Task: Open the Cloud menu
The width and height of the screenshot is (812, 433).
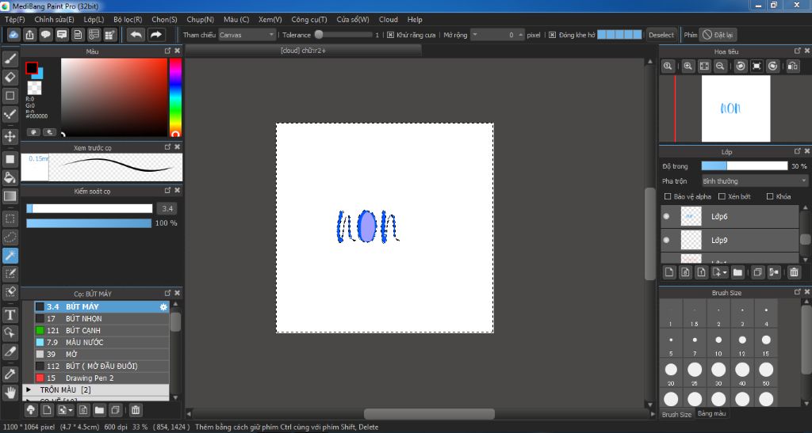Action: 389,19
